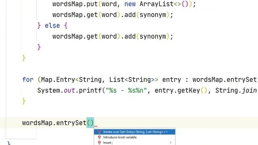Click 'Map.Entry' in the for loop
The image size is (258, 145).
[58, 80]
